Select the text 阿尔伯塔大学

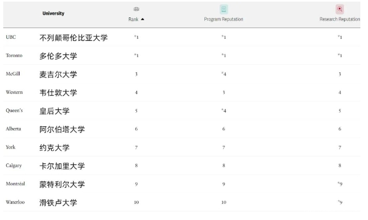click(62, 129)
